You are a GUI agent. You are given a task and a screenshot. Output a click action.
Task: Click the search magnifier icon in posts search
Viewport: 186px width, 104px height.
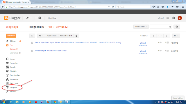(170, 27)
